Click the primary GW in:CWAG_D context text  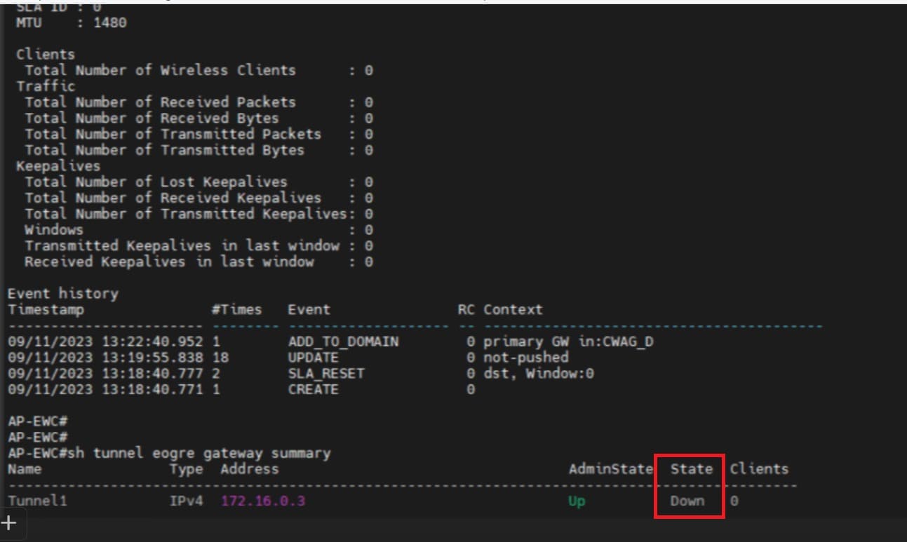pos(568,341)
